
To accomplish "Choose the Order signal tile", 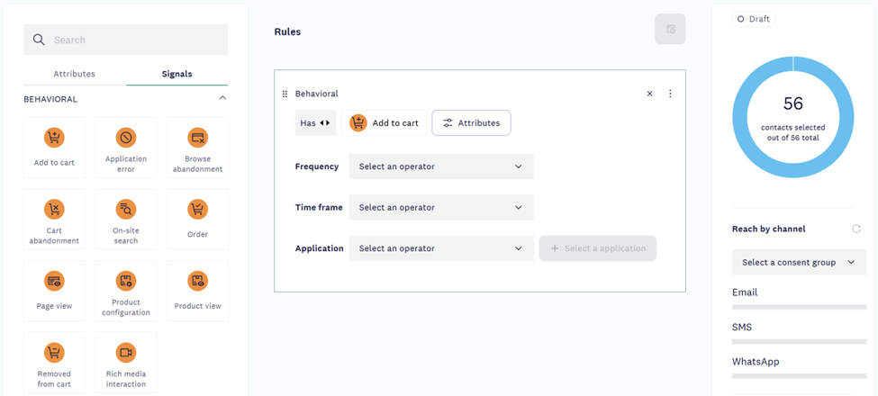I will [x=198, y=219].
